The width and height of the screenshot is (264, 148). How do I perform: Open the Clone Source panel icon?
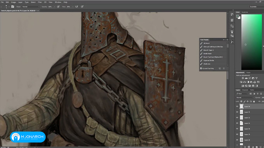point(232,26)
